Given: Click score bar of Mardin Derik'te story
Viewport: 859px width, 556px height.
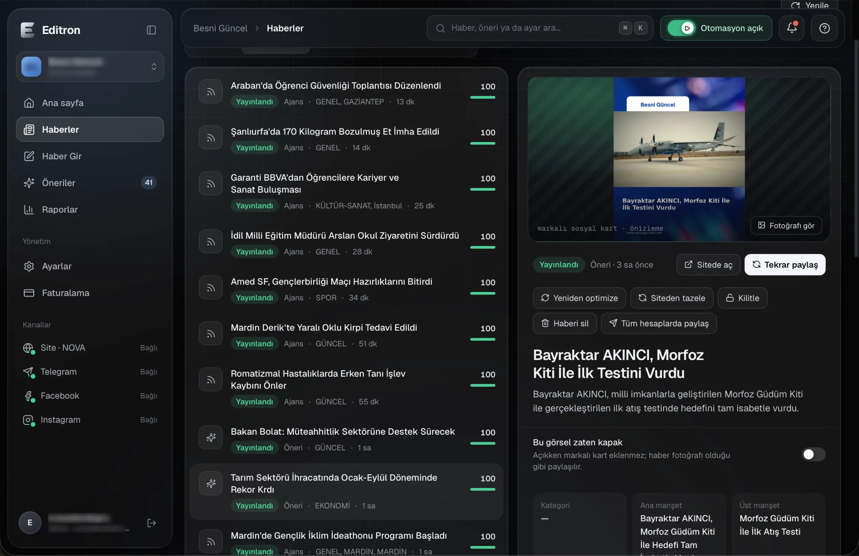Looking at the screenshot, I should click(482, 339).
